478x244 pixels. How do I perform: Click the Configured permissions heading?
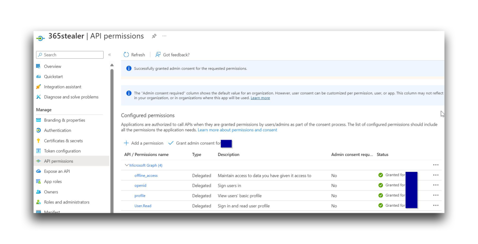148,115
